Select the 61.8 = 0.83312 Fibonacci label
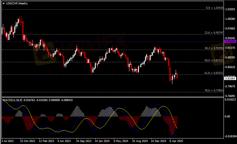This screenshot has height=144, width=237. click(214, 73)
